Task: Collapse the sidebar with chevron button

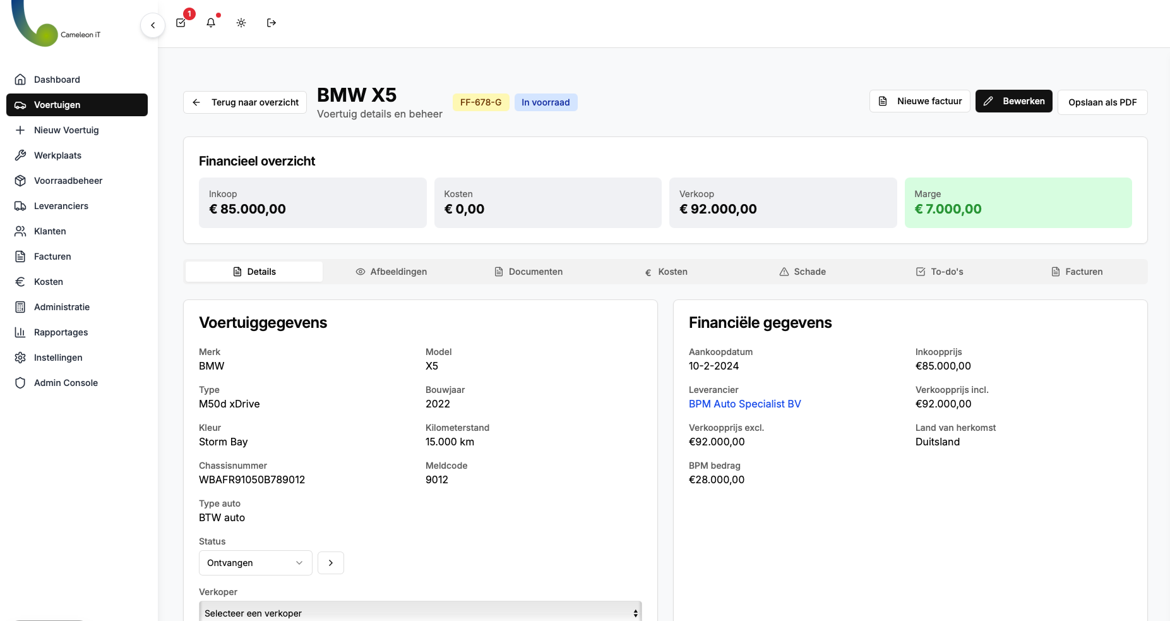Action: click(x=153, y=25)
